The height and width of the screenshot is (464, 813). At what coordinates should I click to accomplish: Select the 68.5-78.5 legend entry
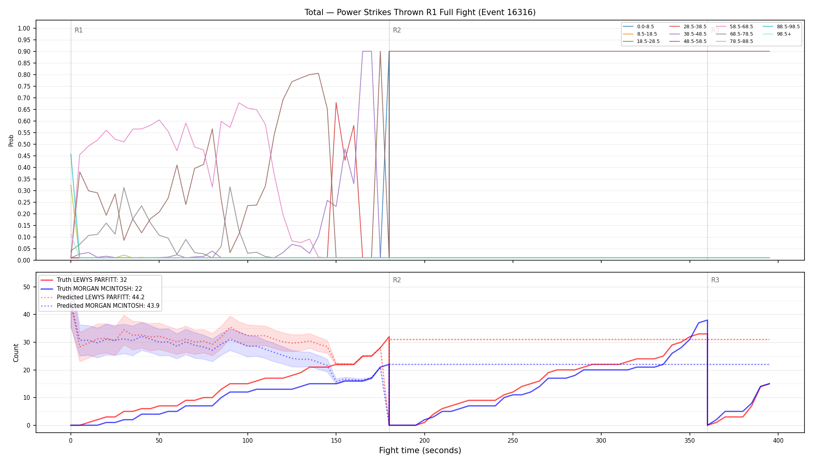pos(734,34)
